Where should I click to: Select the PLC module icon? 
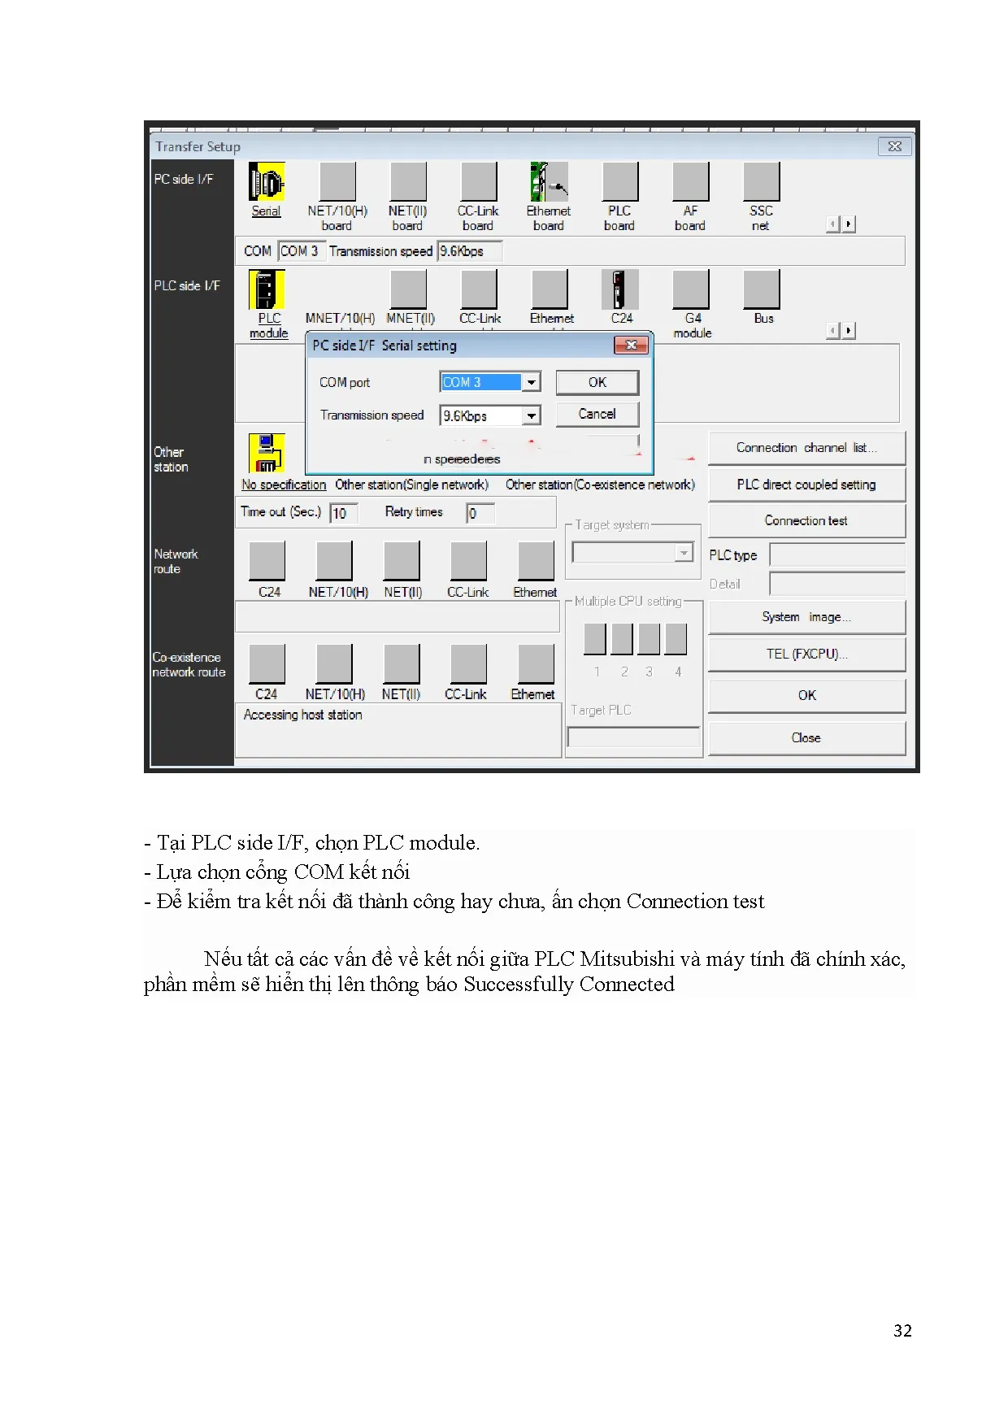coord(266,289)
